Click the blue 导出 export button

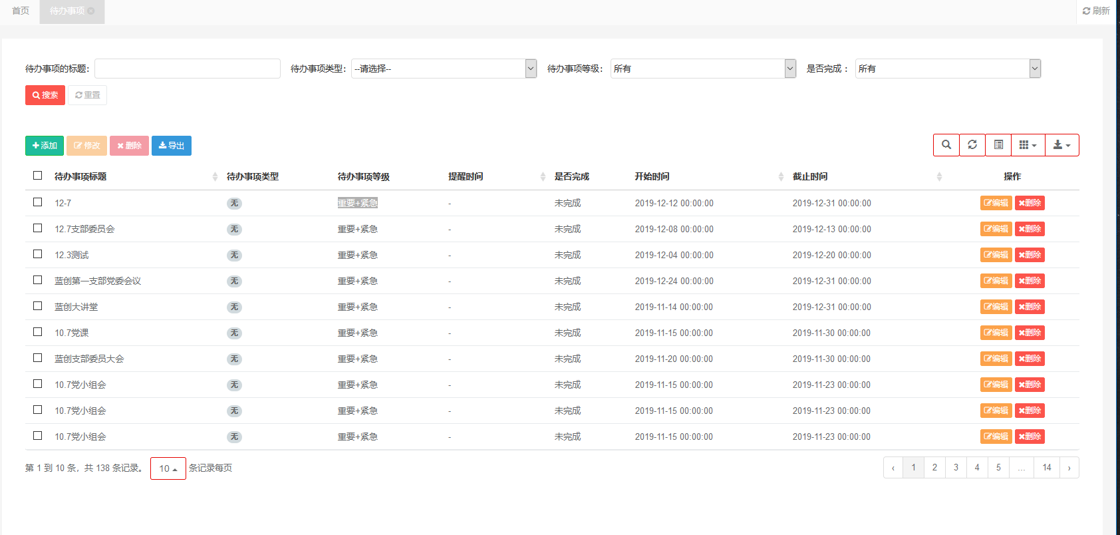tap(172, 146)
